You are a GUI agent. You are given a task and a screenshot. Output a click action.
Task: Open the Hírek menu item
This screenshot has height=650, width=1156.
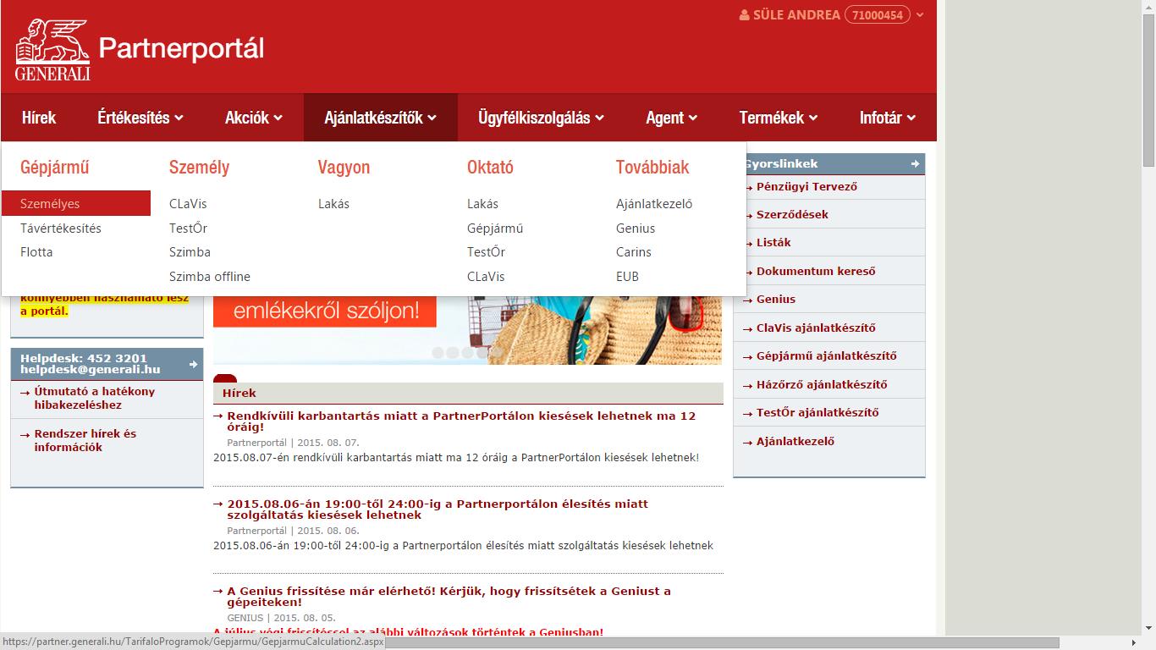[39, 118]
